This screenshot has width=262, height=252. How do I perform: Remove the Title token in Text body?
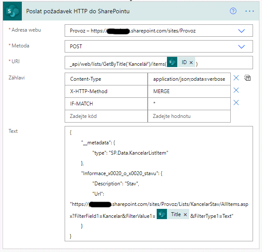coord(185,214)
